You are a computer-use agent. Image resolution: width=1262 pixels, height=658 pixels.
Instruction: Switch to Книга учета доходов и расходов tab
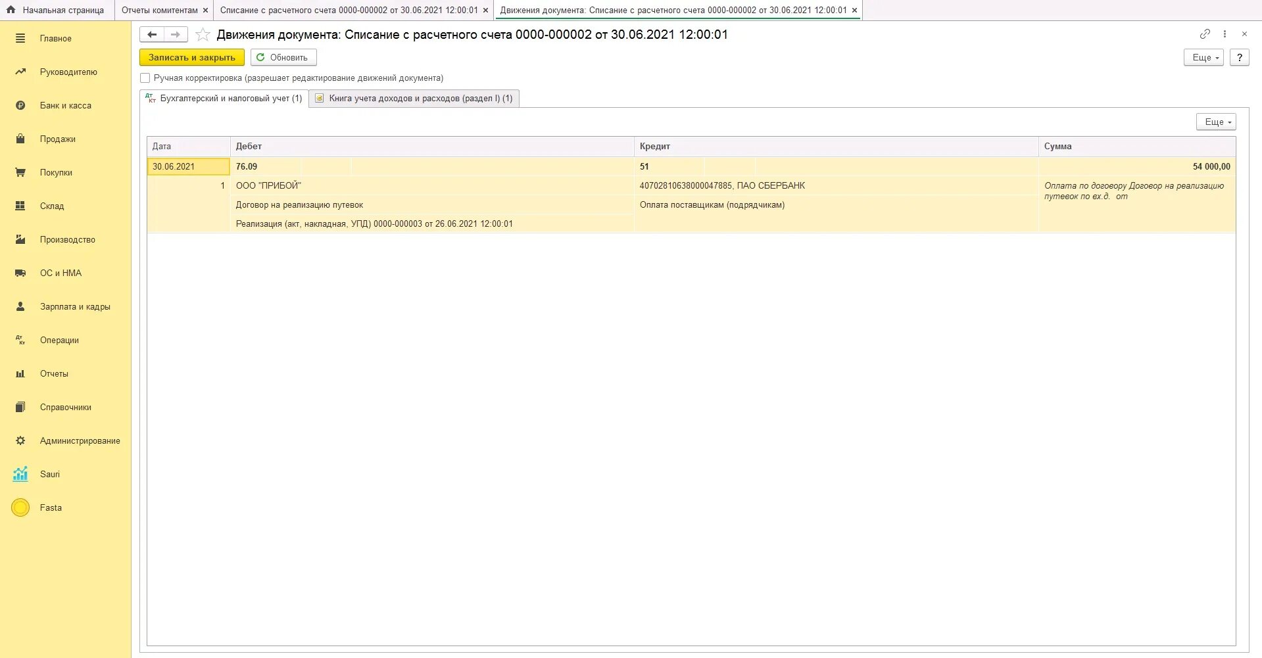point(414,99)
